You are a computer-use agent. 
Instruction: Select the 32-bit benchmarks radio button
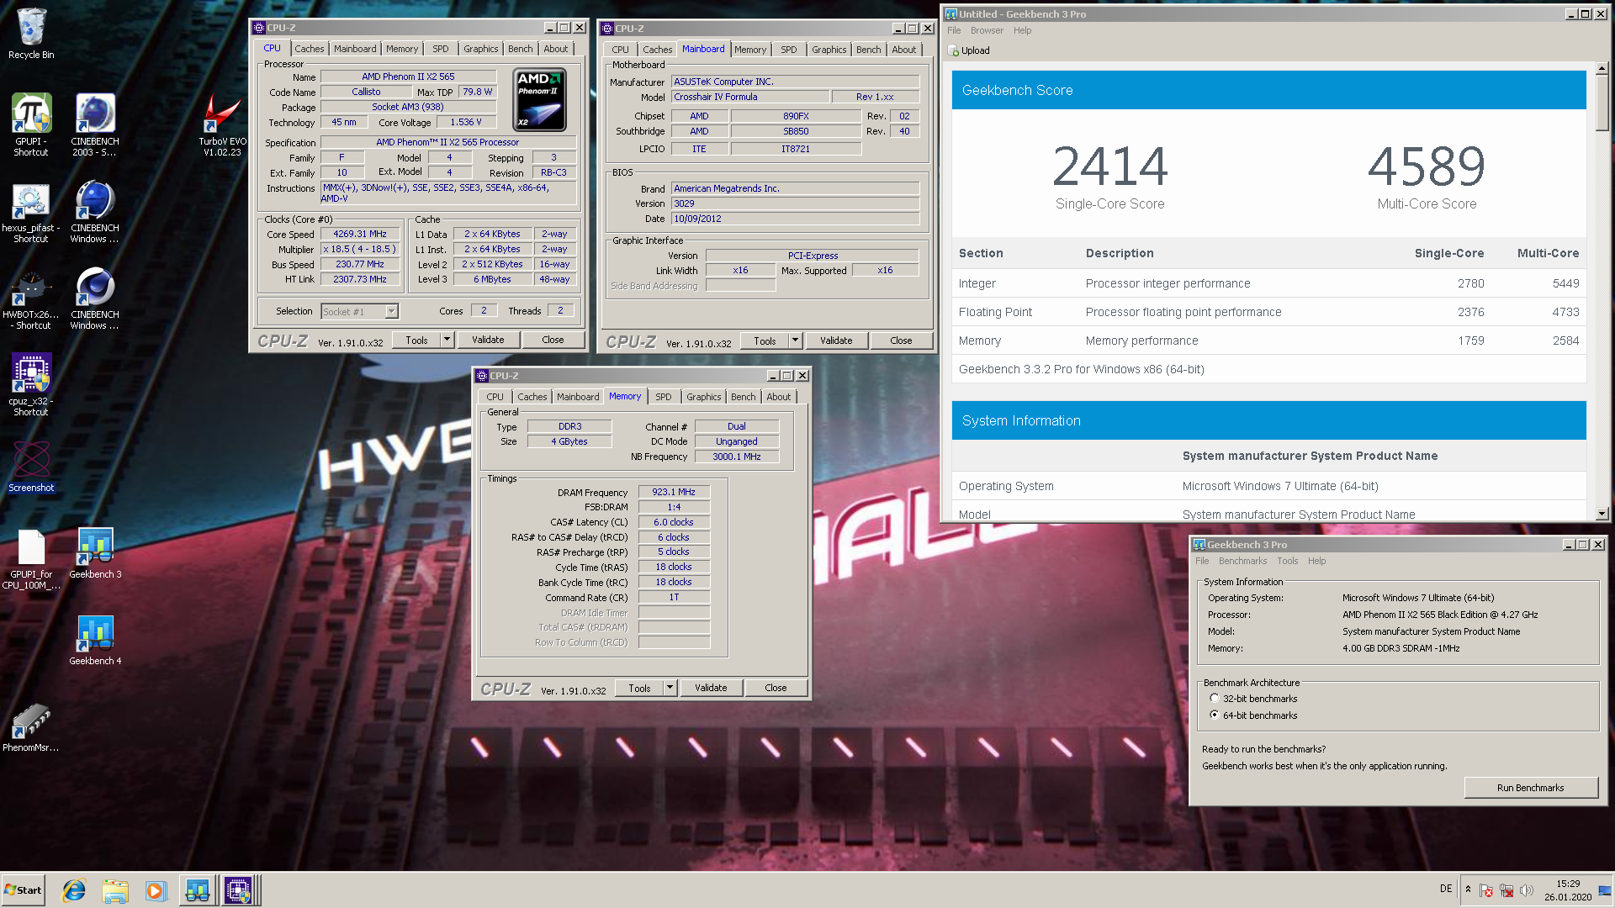[x=1214, y=698]
